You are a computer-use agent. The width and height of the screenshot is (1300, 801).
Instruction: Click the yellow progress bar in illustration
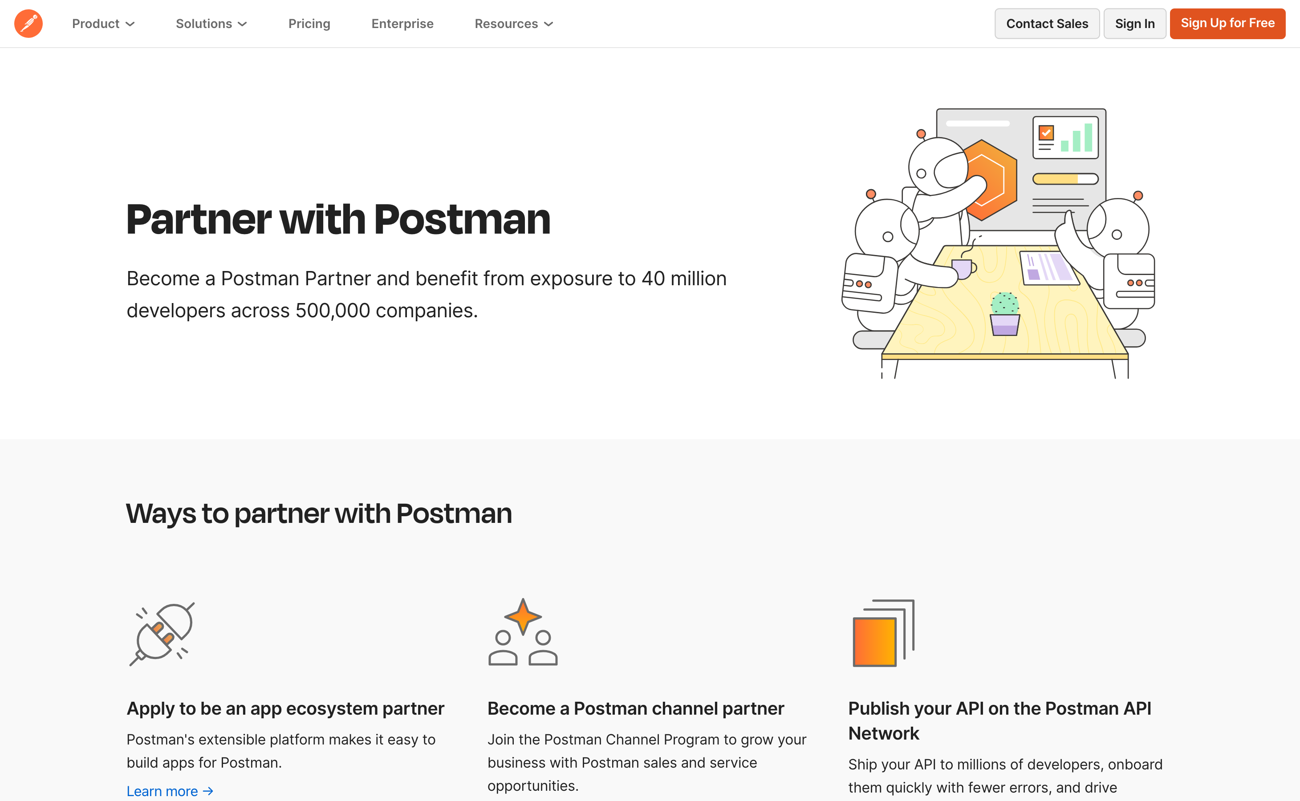tap(1066, 179)
